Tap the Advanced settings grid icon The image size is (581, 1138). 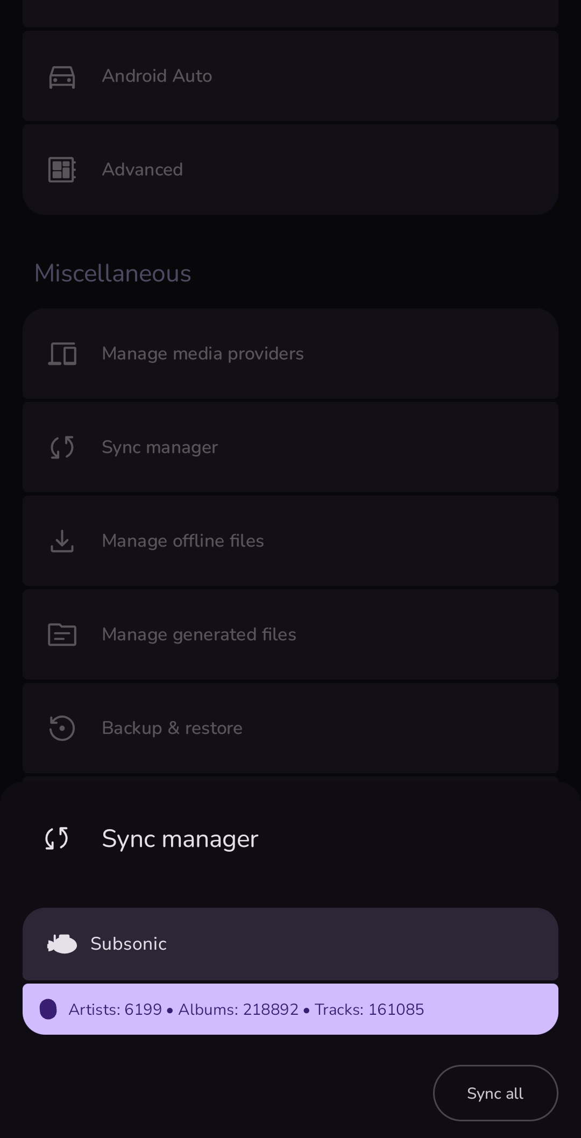click(62, 170)
